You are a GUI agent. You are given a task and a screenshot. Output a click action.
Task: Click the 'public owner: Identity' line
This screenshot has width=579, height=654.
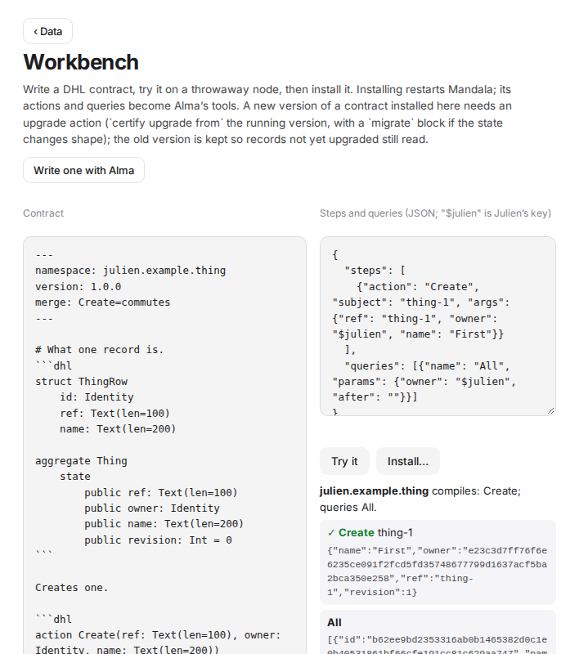(x=152, y=508)
